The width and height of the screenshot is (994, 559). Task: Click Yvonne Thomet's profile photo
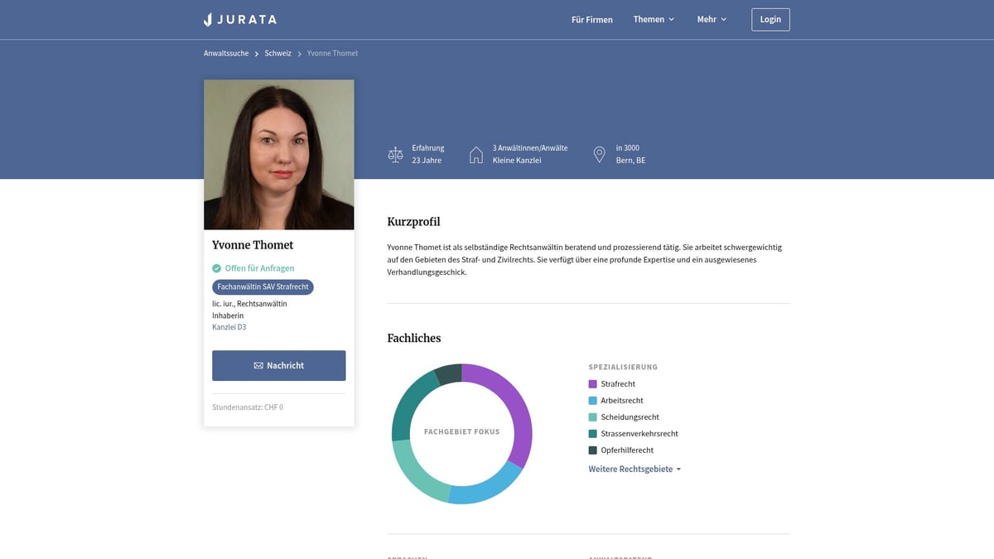click(278, 155)
